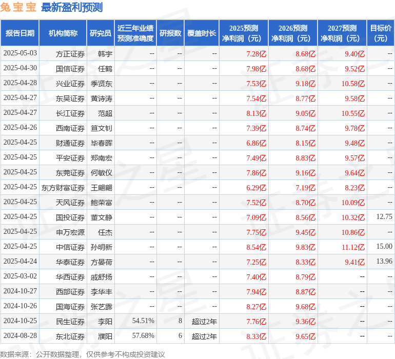Click researcher name 濮阳
Viewport: 395px width, 359px height.
coord(105,336)
